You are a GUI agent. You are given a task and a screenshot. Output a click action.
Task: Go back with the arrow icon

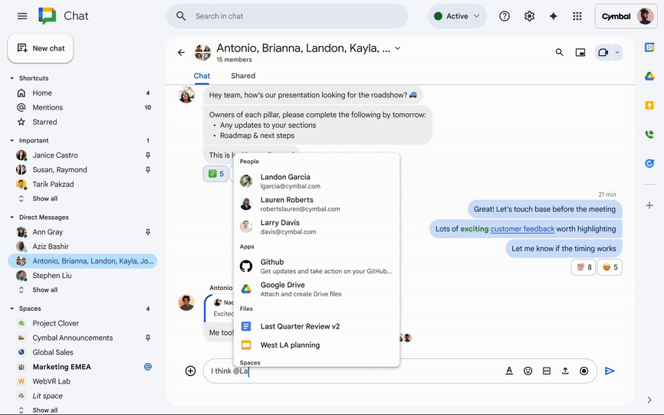click(x=181, y=53)
